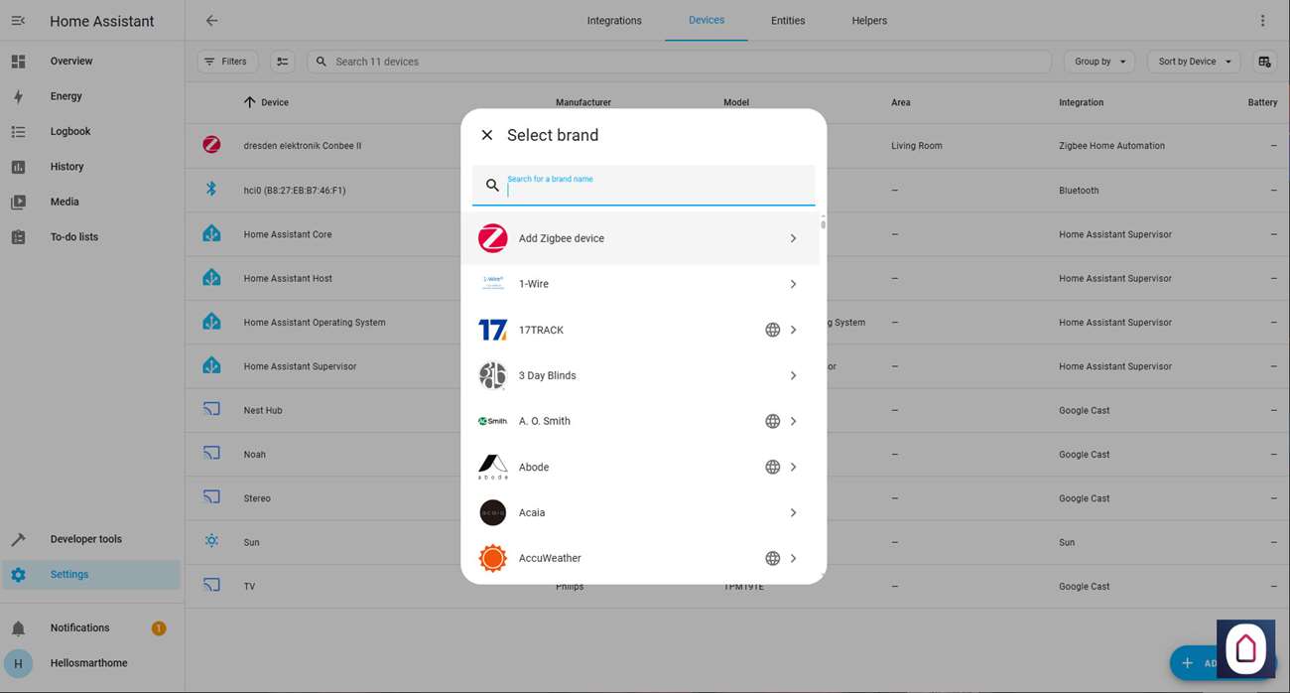Click the globe icon next to A. O. Smith
1290x693 pixels.
(772, 421)
